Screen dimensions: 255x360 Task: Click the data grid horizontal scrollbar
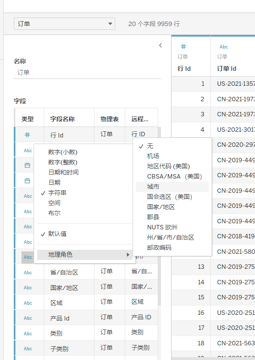213,358
